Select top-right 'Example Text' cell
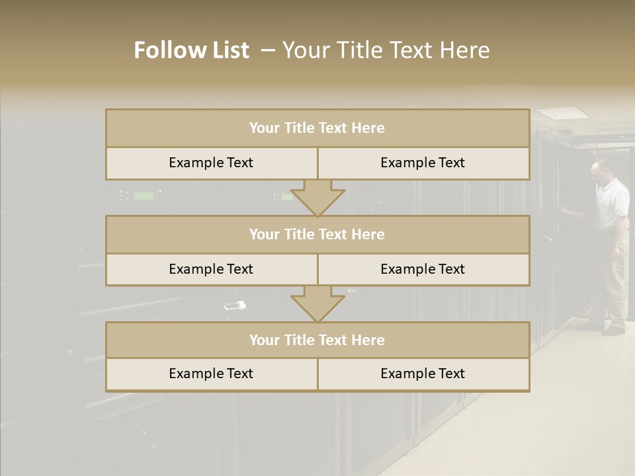The width and height of the screenshot is (635, 476). (x=423, y=163)
